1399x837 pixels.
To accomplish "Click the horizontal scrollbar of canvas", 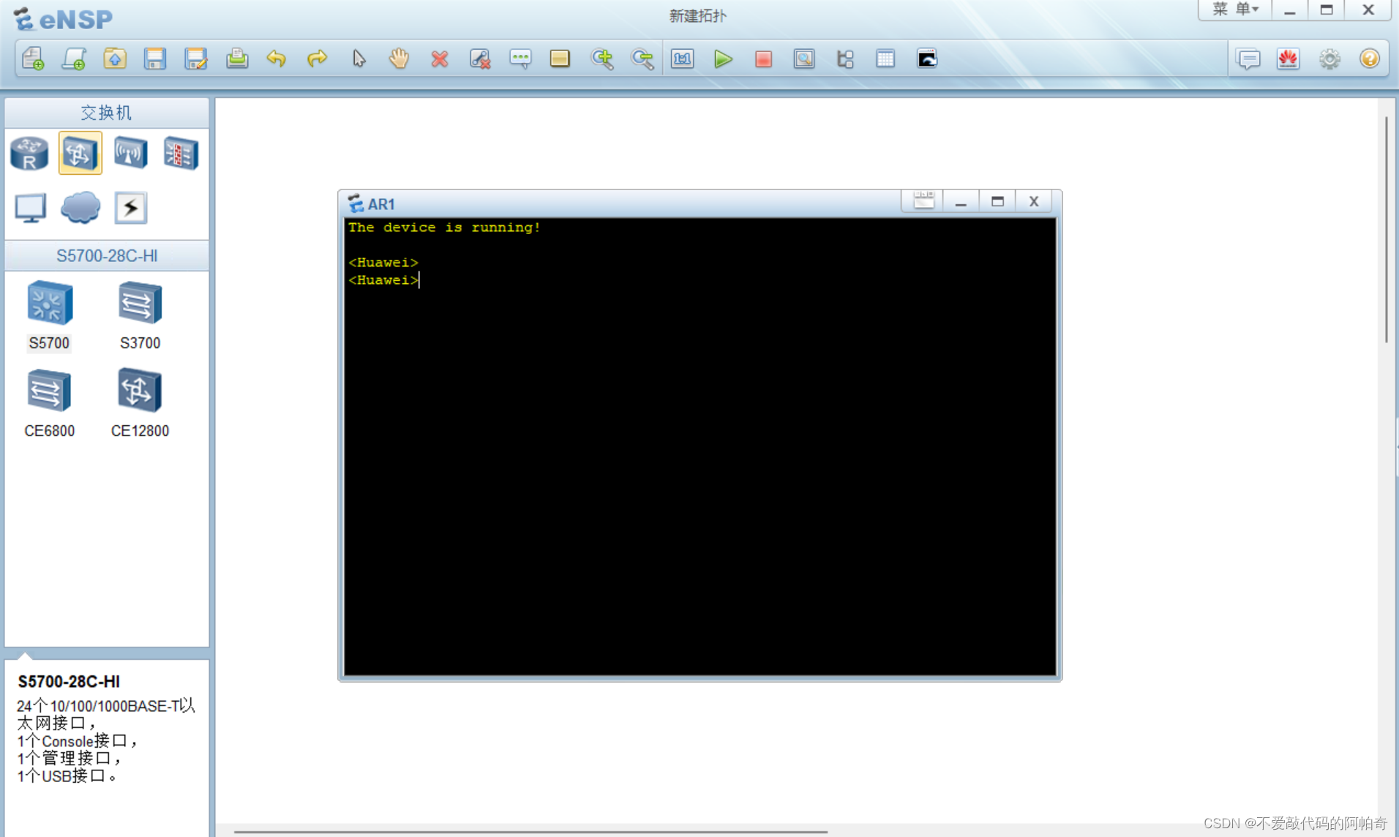I will [x=530, y=832].
